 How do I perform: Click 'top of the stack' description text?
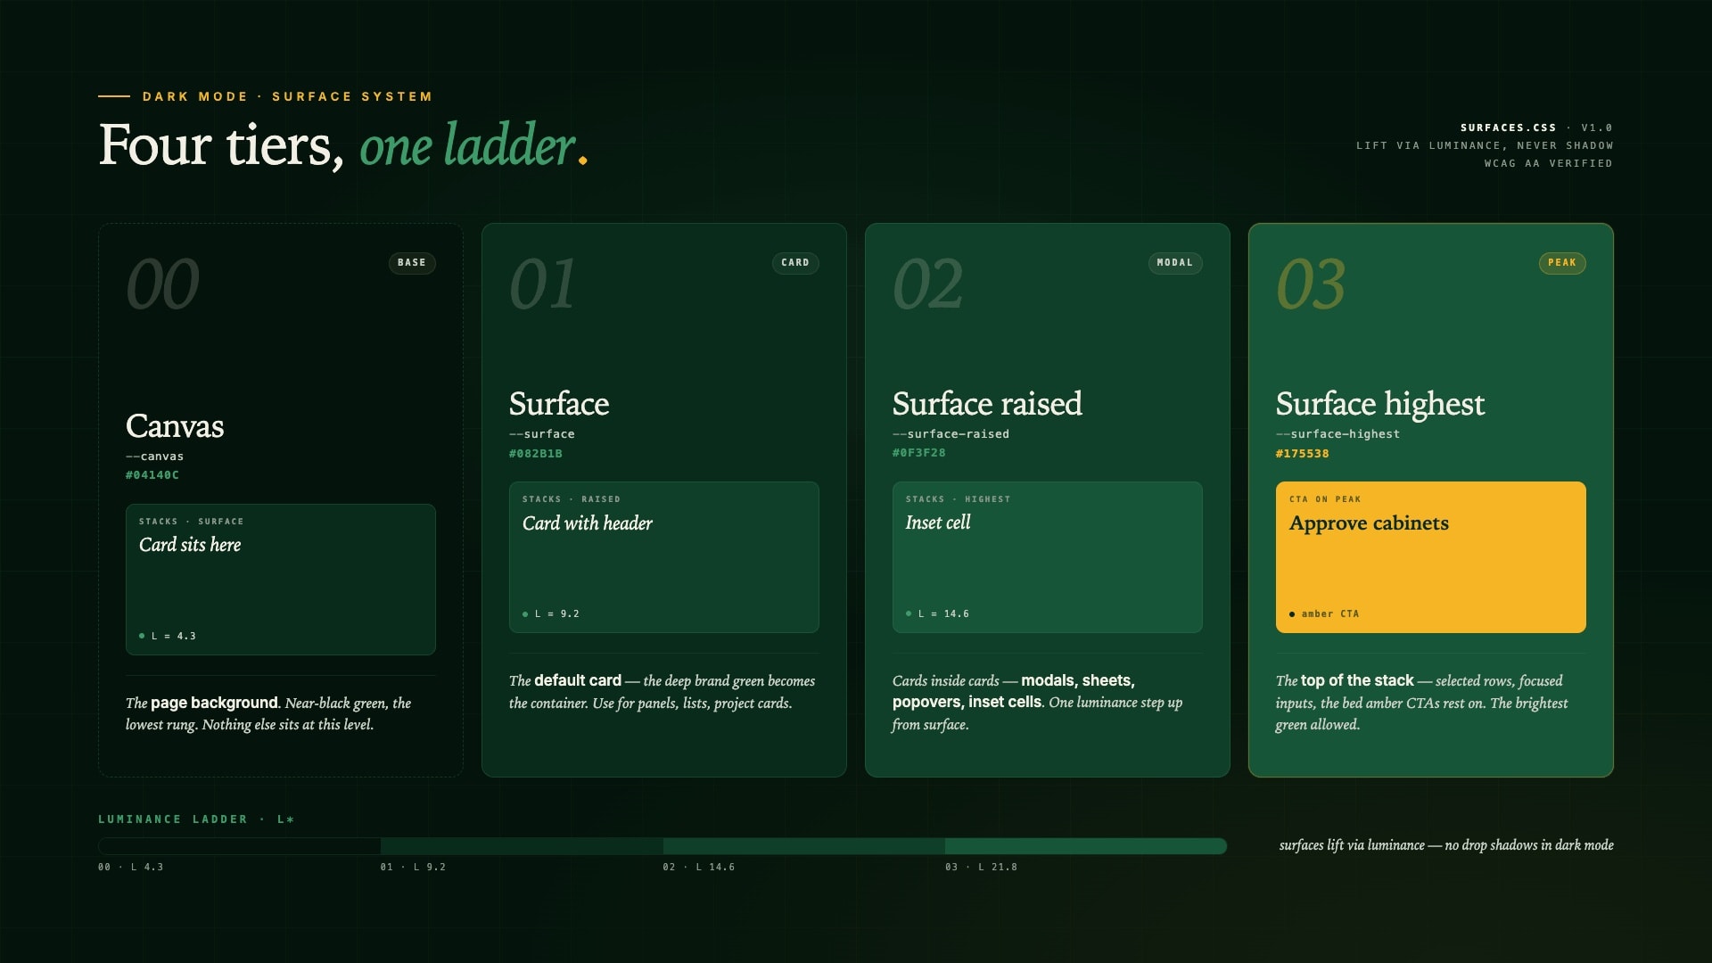1357,680
